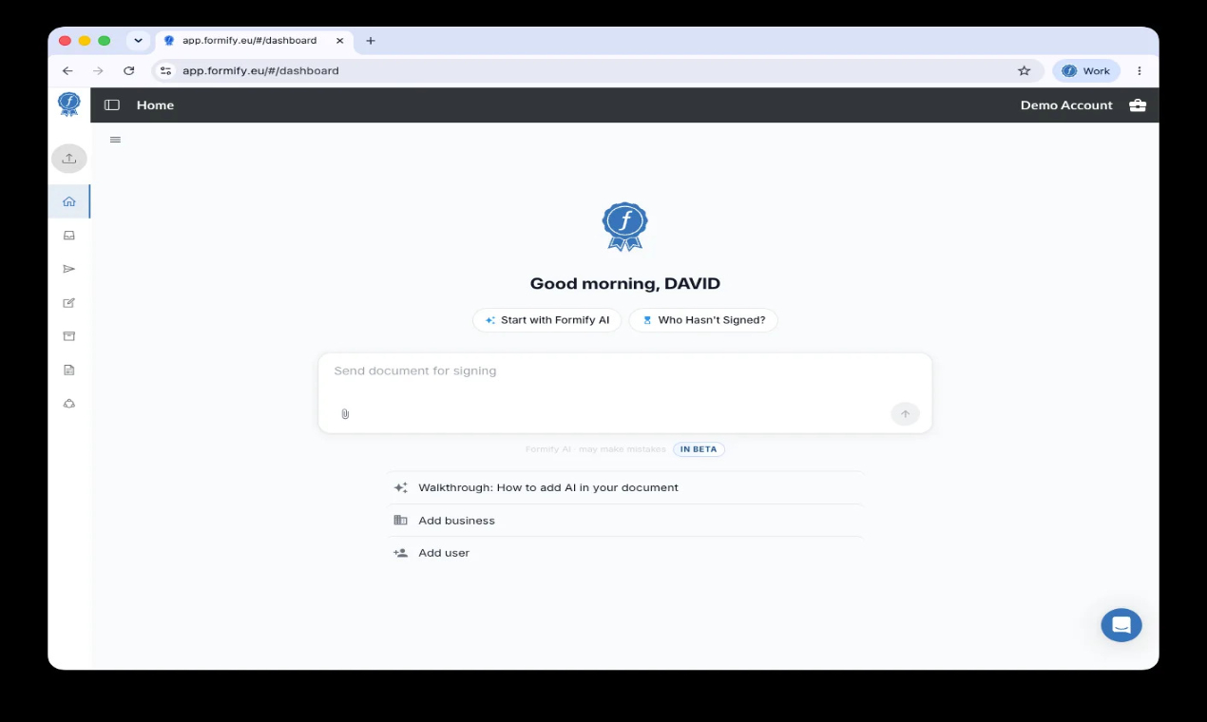
Task: Go forward in browser history
Action: click(98, 70)
